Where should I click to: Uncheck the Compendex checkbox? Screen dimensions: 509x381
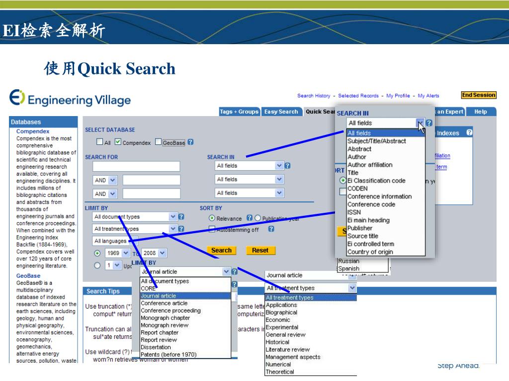[x=118, y=141]
